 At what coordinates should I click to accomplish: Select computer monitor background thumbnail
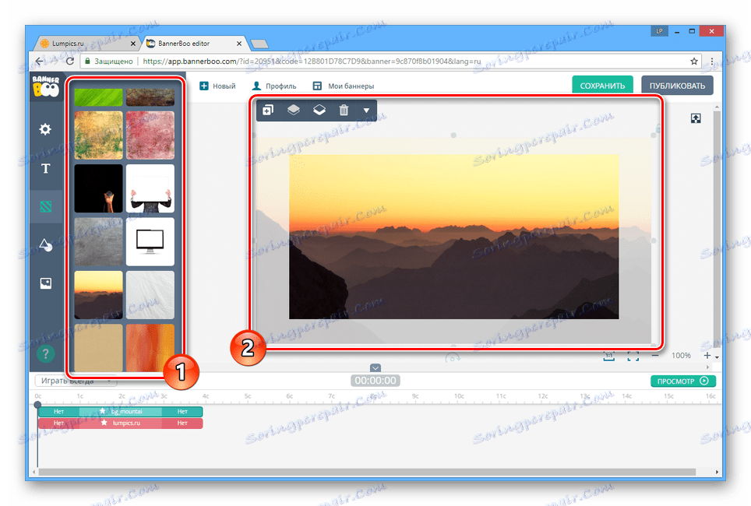(150, 242)
